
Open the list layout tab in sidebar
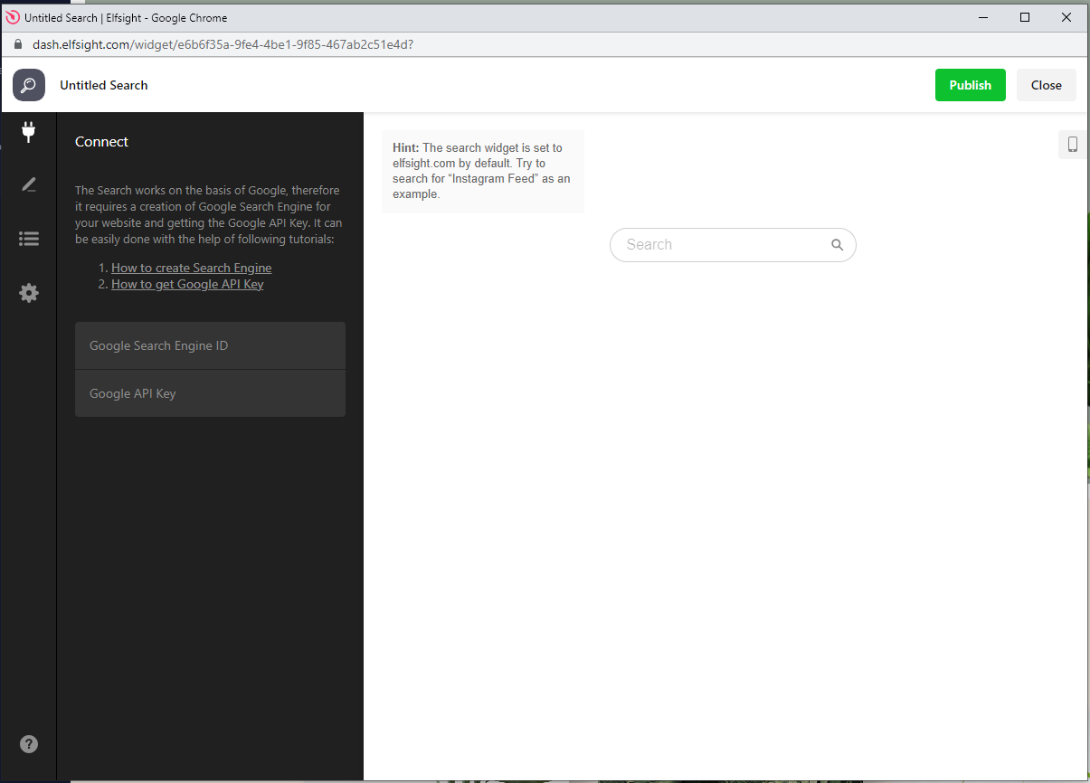pos(29,239)
